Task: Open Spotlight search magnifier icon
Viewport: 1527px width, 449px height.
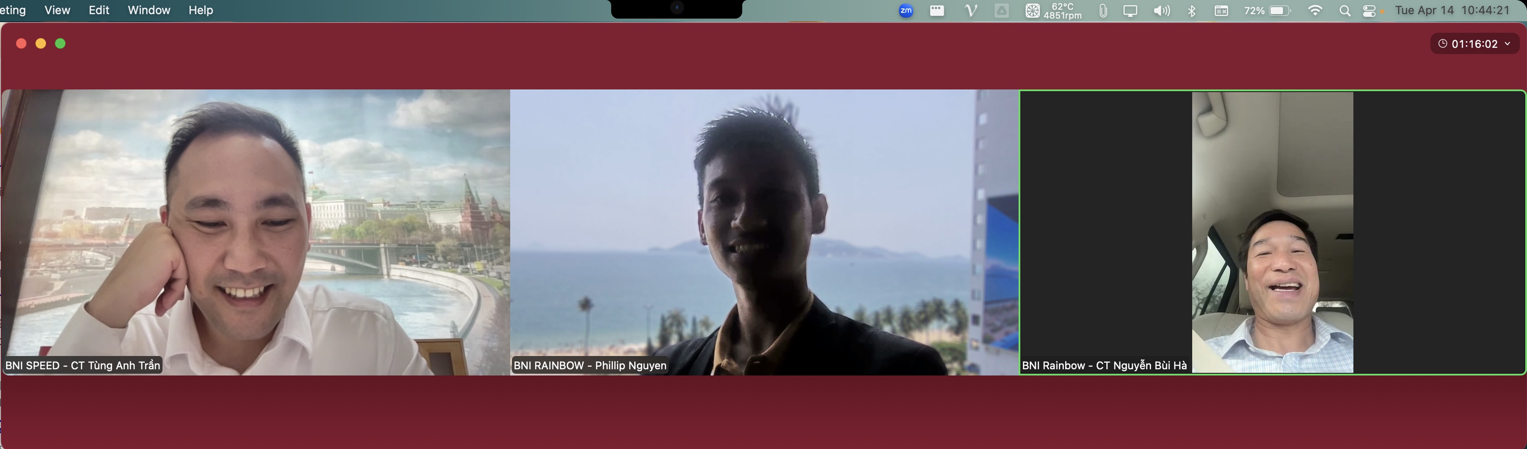Action: click(1345, 11)
